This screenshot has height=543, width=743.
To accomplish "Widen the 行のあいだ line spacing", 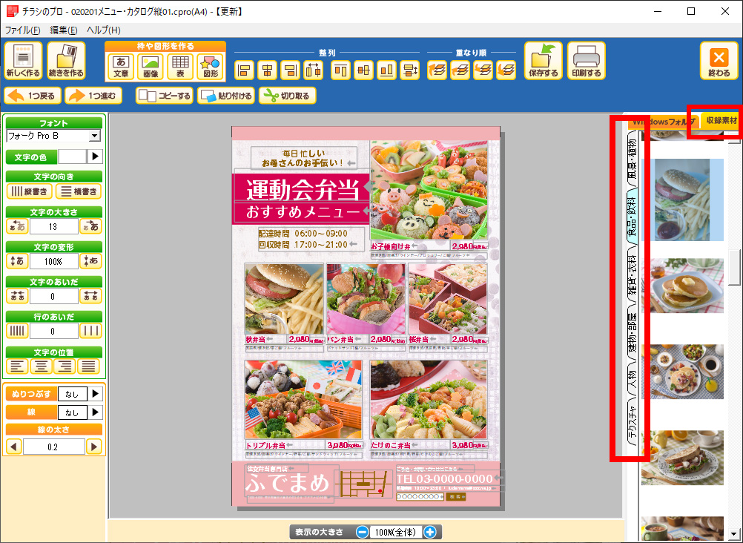I will [90, 331].
